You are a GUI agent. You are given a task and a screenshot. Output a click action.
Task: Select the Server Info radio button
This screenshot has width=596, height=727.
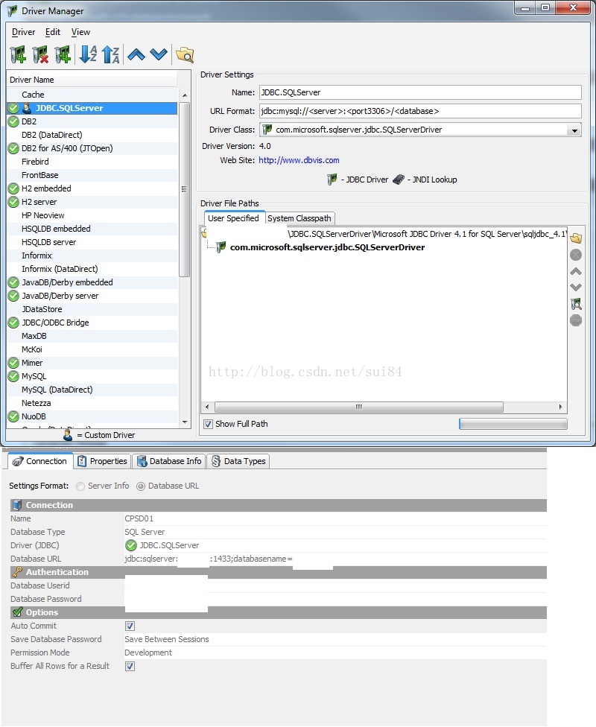point(80,486)
